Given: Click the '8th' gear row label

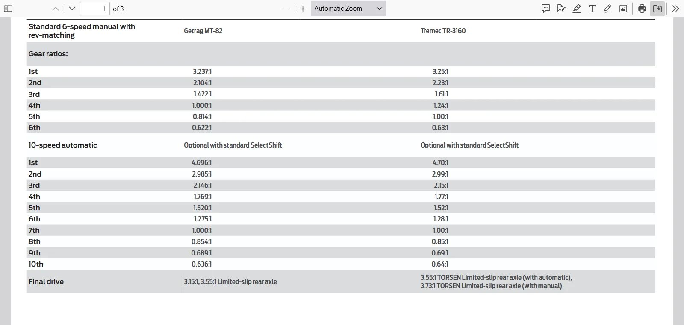Looking at the screenshot, I should [x=35, y=241].
